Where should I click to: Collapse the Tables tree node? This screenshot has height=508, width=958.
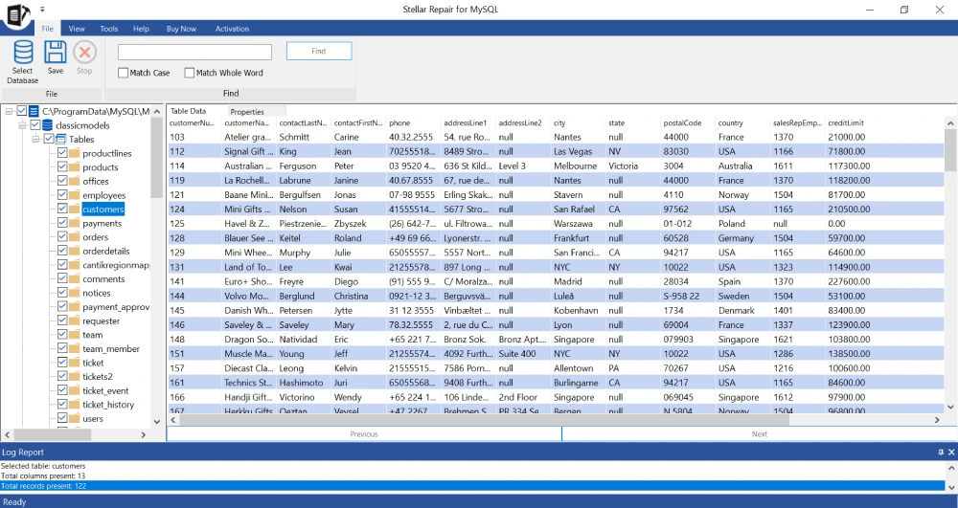36,139
